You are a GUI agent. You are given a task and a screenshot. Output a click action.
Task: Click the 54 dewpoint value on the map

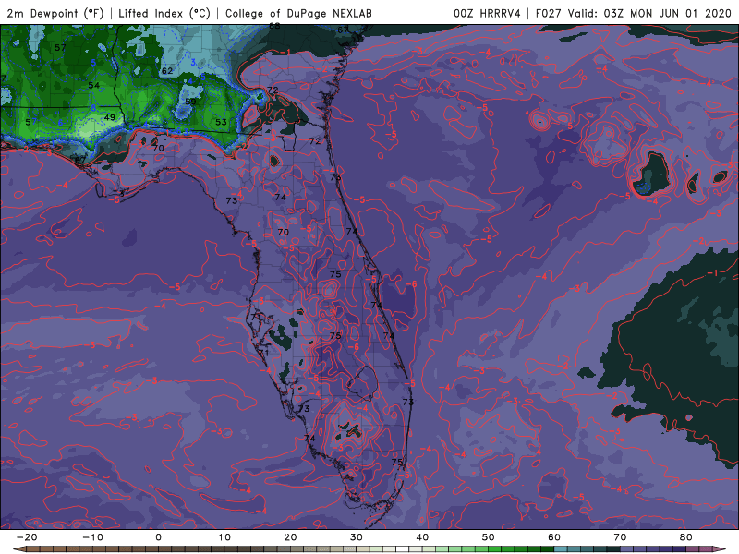pyautogui.click(x=94, y=85)
